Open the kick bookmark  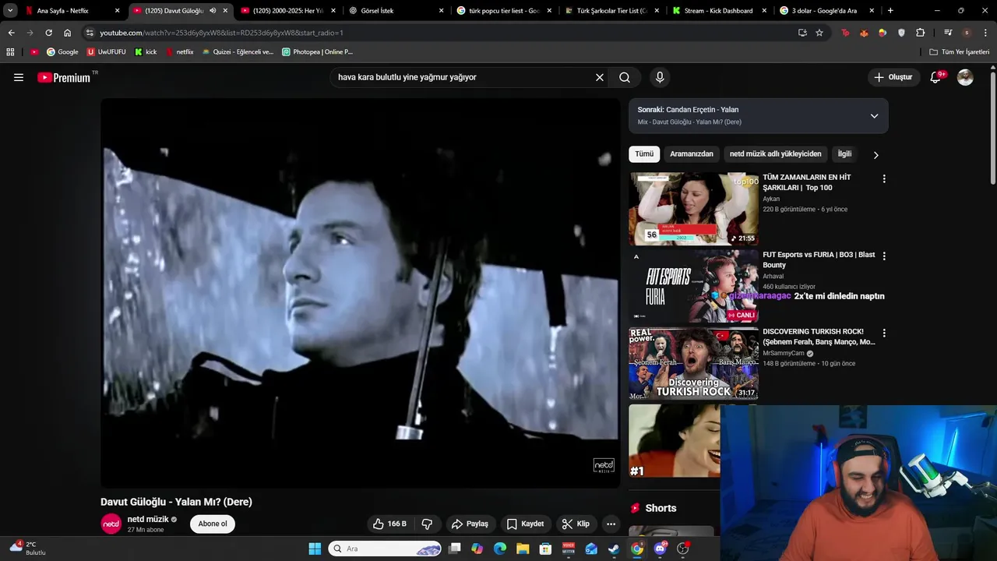[x=146, y=52]
